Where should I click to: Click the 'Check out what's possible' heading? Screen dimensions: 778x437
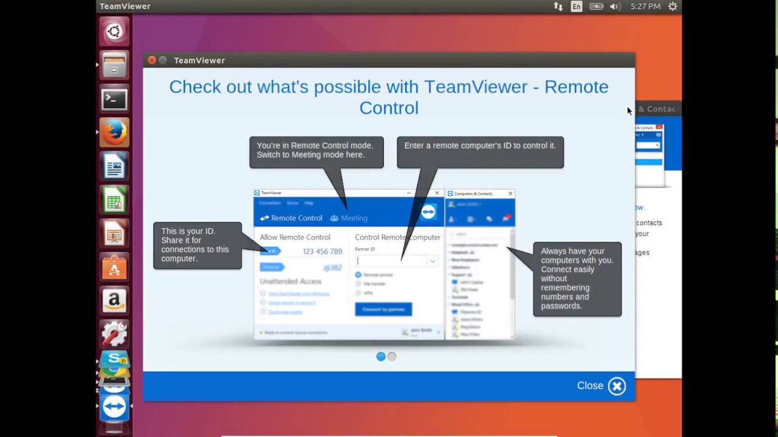click(389, 97)
